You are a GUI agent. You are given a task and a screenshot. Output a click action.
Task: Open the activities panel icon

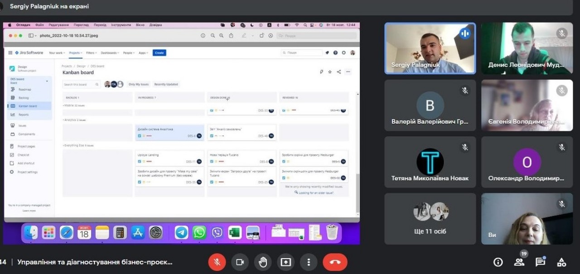[x=561, y=262]
